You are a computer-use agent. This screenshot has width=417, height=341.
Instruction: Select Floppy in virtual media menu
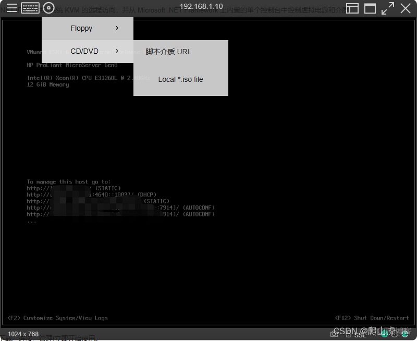[81, 28]
